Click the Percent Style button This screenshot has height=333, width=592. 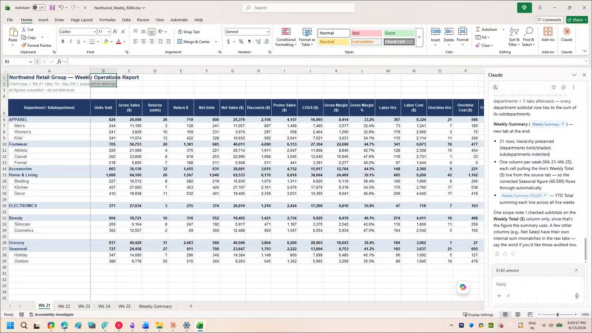point(241,41)
